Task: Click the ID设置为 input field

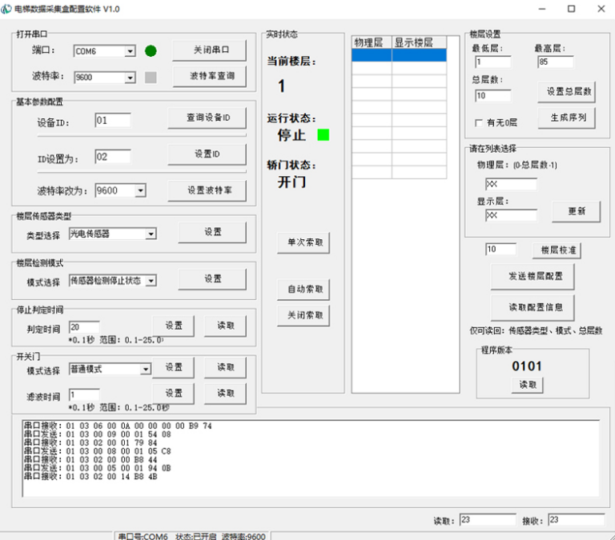Action: pos(113,157)
